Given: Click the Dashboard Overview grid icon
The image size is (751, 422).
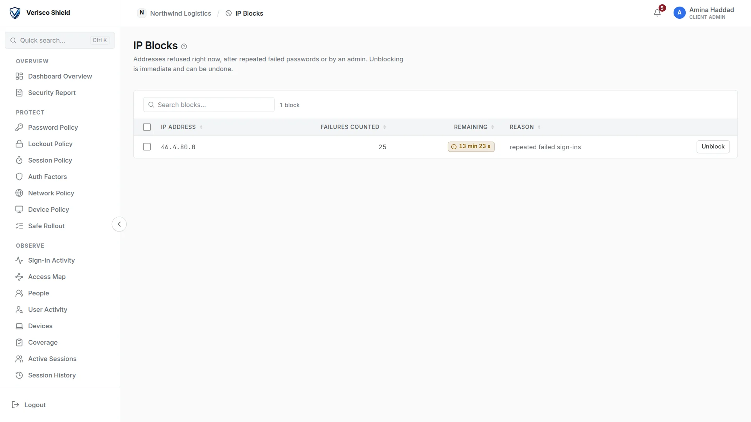Looking at the screenshot, I should click(19, 76).
